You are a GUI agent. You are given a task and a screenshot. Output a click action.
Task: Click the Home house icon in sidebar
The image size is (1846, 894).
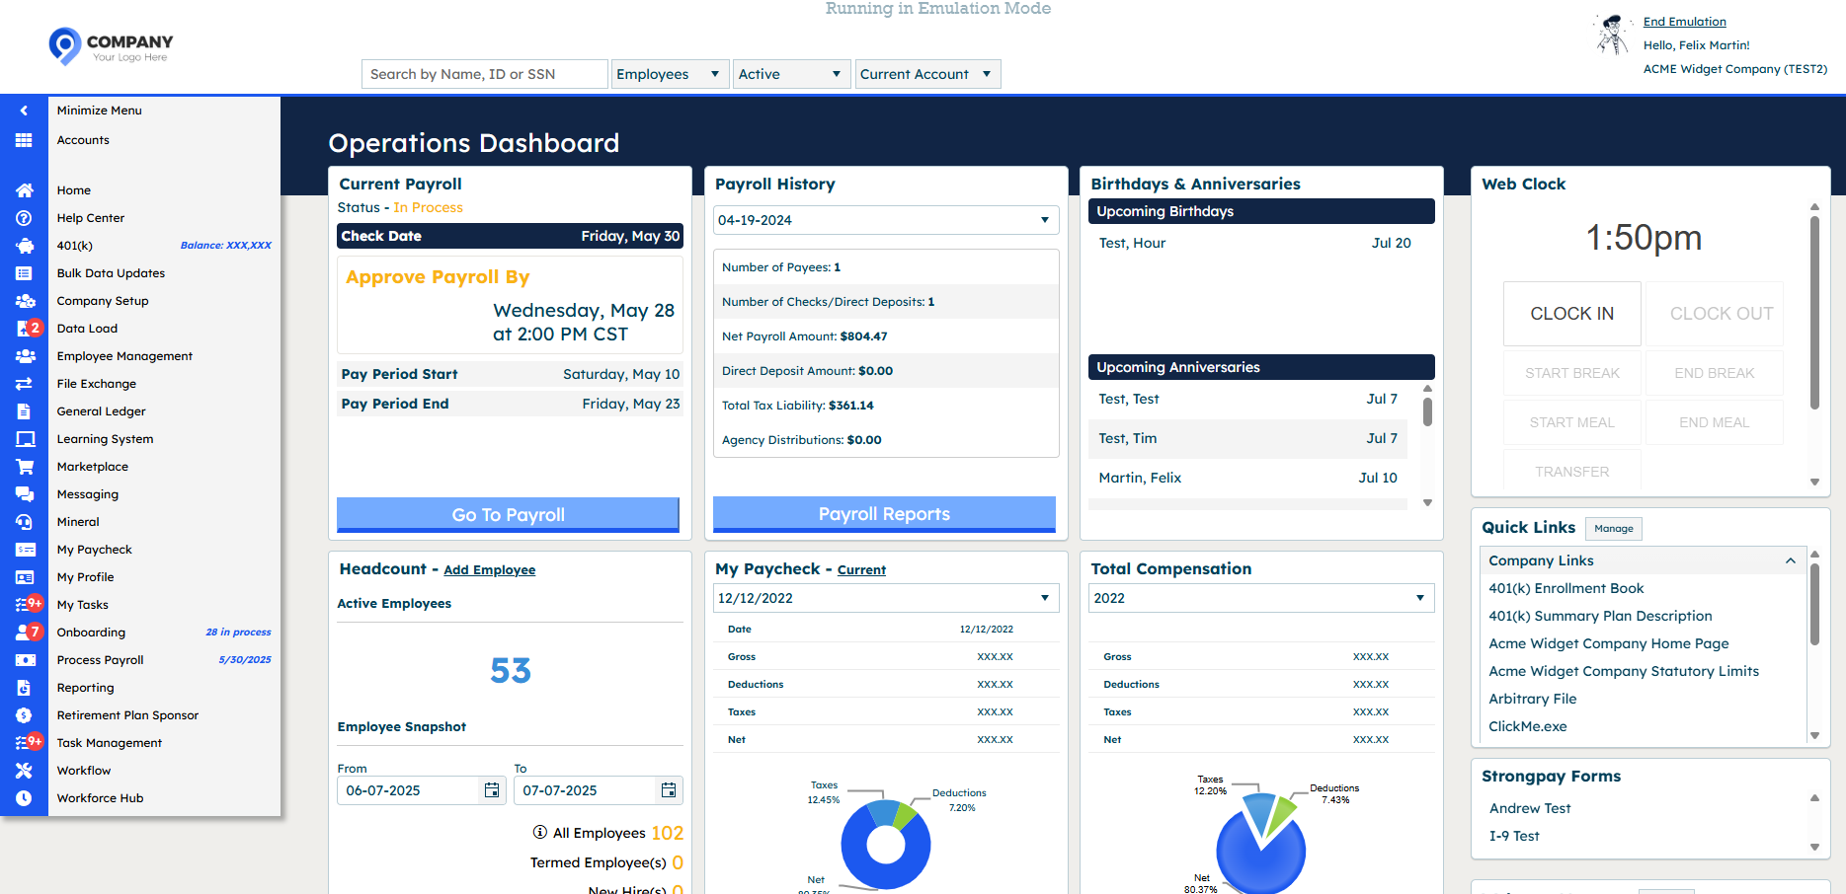[x=24, y=190]
